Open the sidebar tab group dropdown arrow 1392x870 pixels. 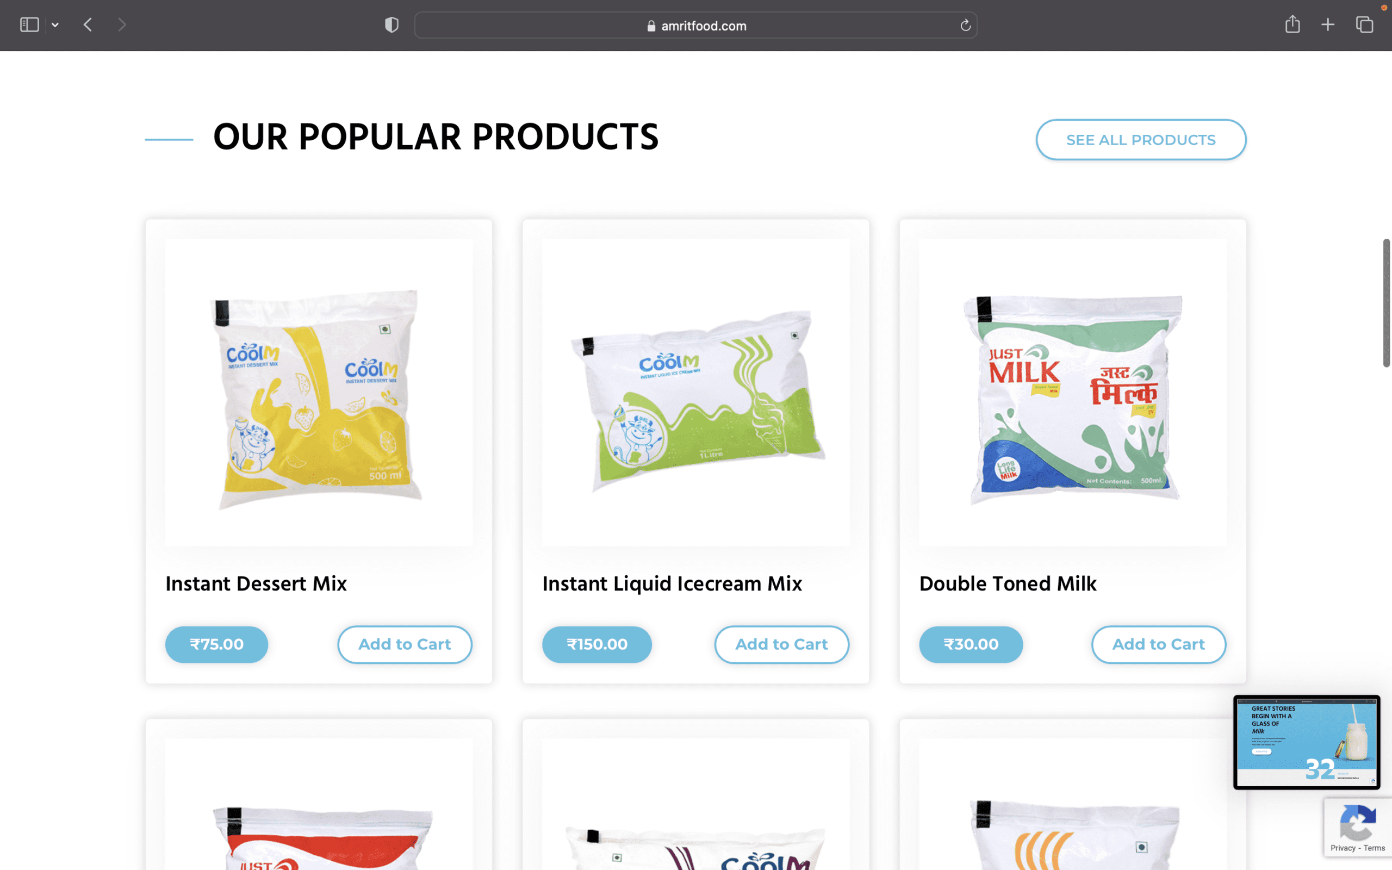click(55, 25)
